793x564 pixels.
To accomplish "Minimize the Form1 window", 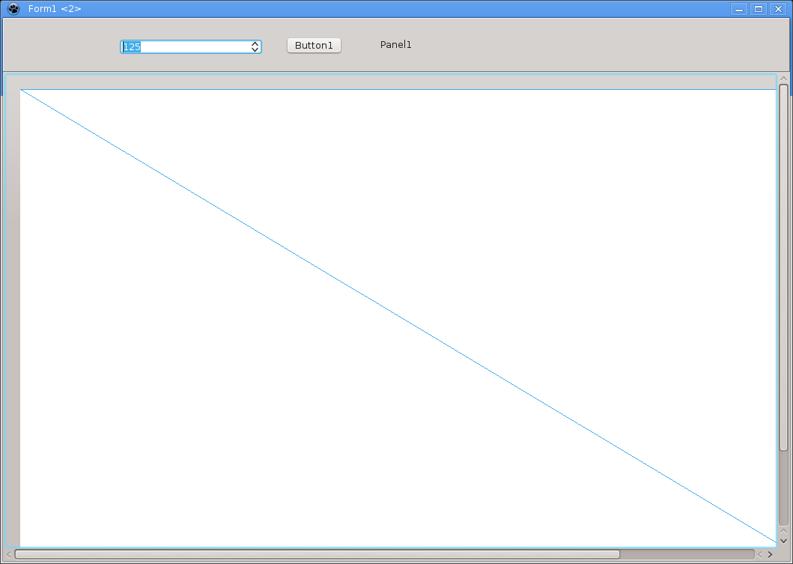I will click(739, 9).
